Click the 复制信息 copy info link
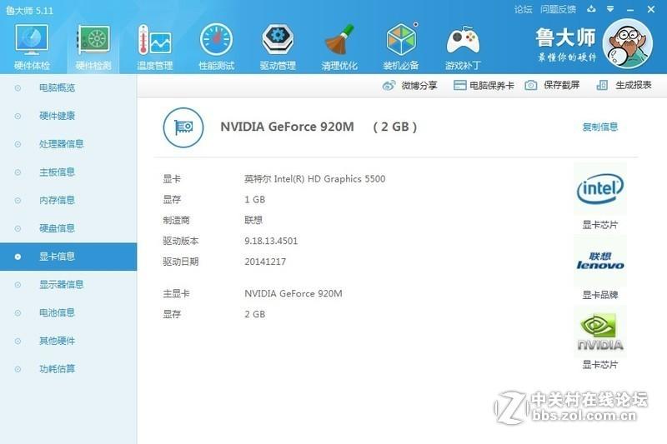Image resolution: width=667 pixels, height=444 pixels. (599, 127)
